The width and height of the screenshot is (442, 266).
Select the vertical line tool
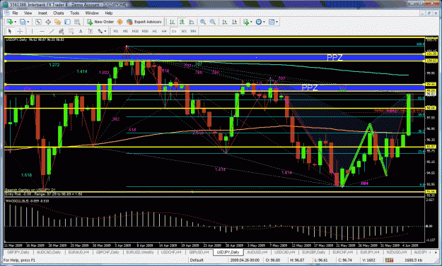tap(32, 31)
